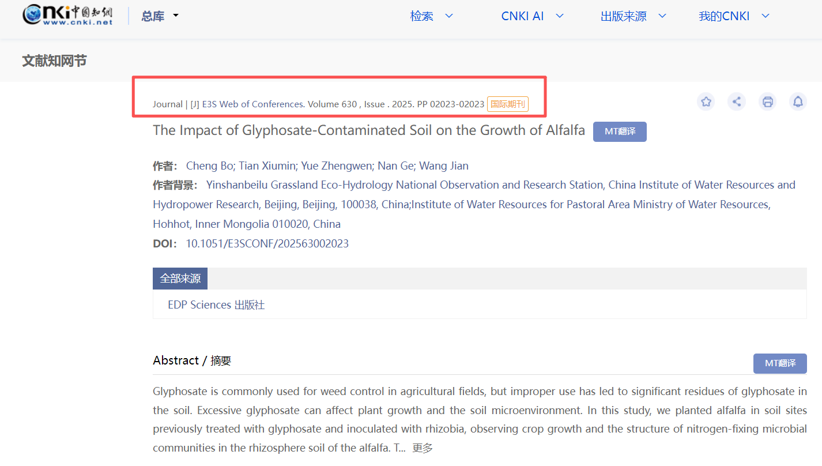Screen dimensions: 822x466
Task: Click the 国际期刊 badge
Action: click(507, 104)
